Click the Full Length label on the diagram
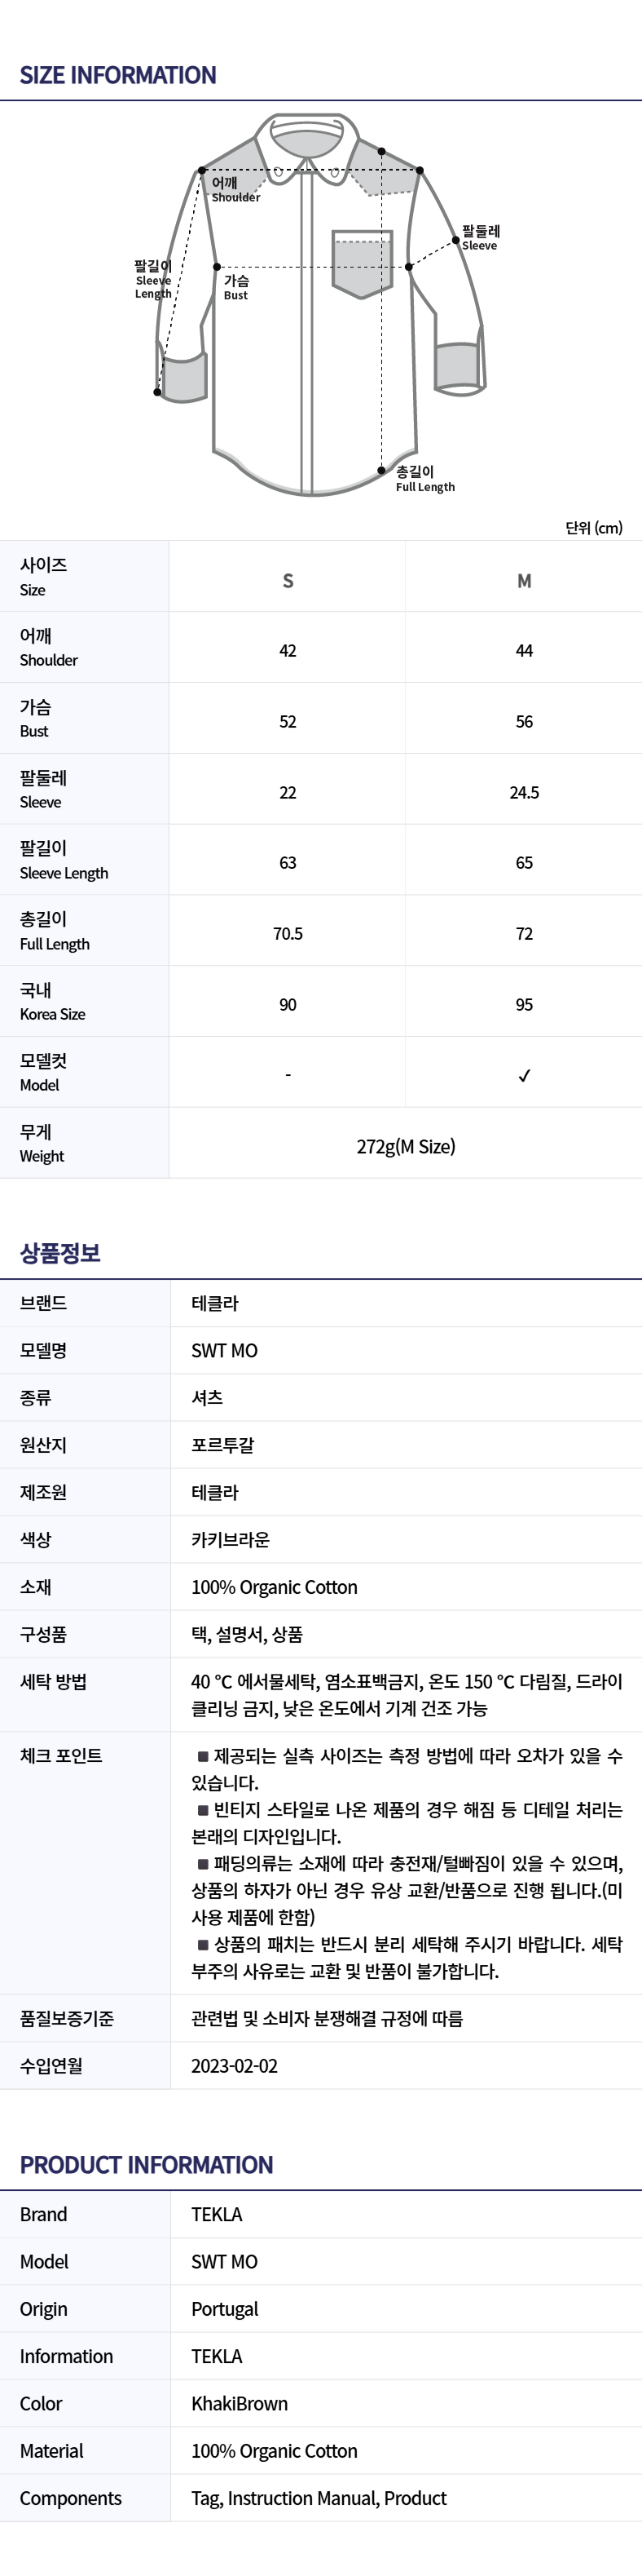Image resolution: width=642 pixels, height=2576 pixels. 424,479
